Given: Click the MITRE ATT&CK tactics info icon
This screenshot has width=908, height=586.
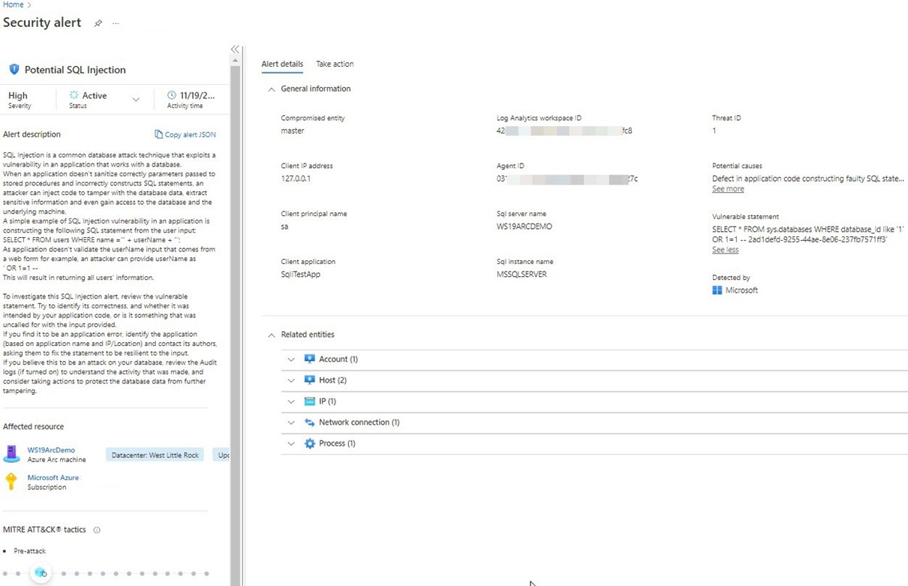Looking at the screenshot, I should point(97,529).
